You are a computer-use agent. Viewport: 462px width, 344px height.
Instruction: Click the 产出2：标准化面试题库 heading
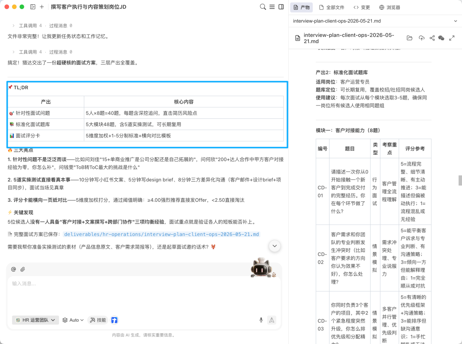point(342,72)
